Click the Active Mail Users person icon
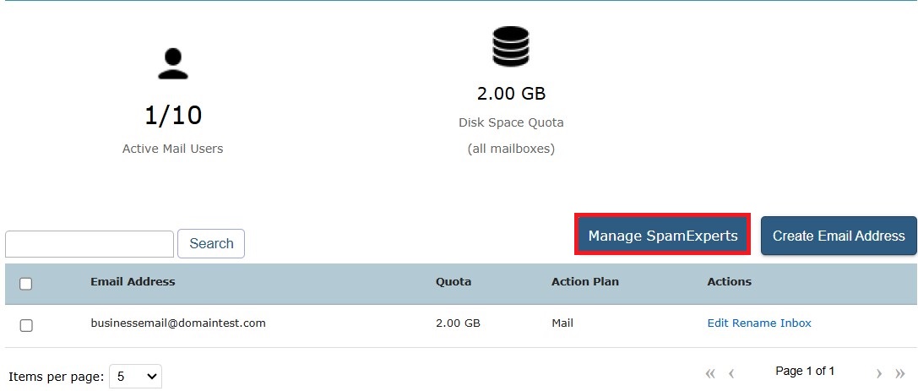 point(172,64)
